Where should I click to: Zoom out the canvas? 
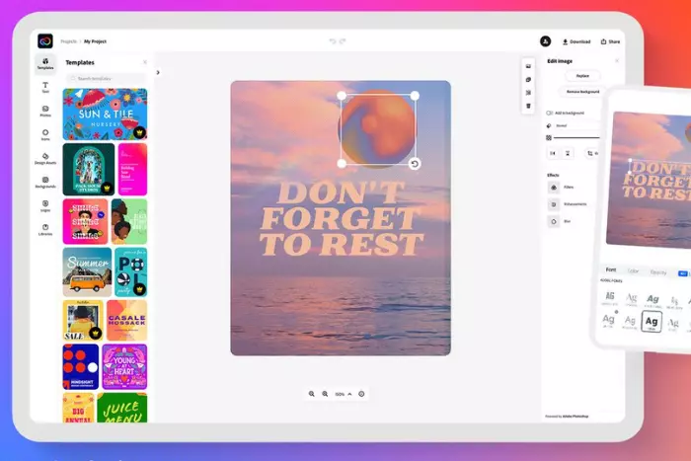pos(312,394)
